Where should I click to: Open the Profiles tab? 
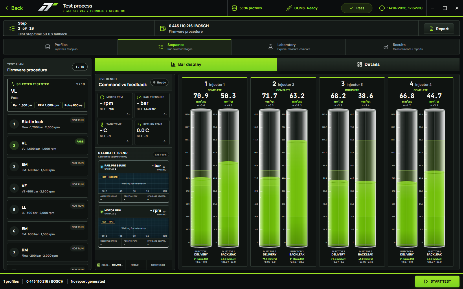click(x=60, y=47)
